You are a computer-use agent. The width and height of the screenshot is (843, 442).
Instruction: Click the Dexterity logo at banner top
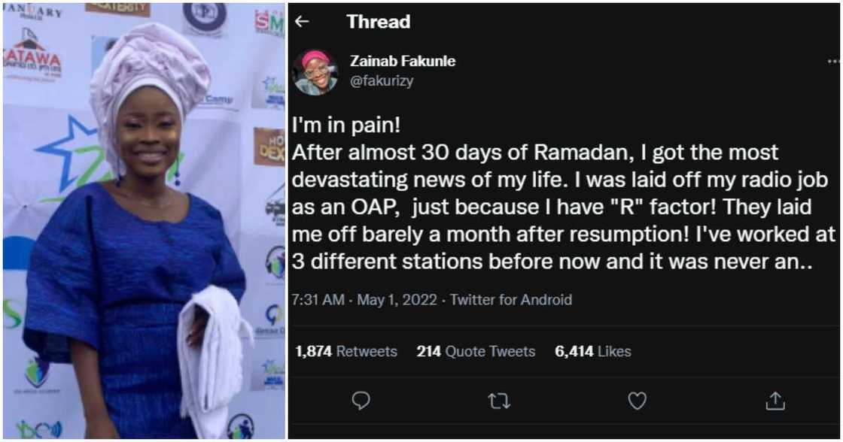click(x=117, y=9)
